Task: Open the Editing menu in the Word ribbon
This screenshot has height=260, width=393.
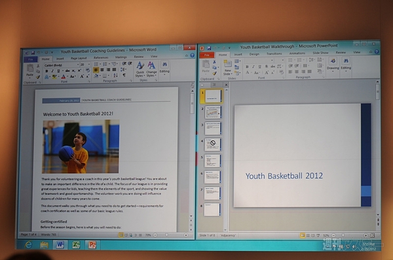Action: 164,67
